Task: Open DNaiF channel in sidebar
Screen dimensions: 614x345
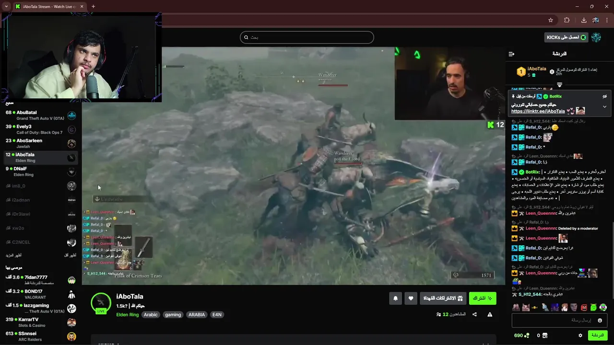Action: pyautogui.click(x=41, y=172)
